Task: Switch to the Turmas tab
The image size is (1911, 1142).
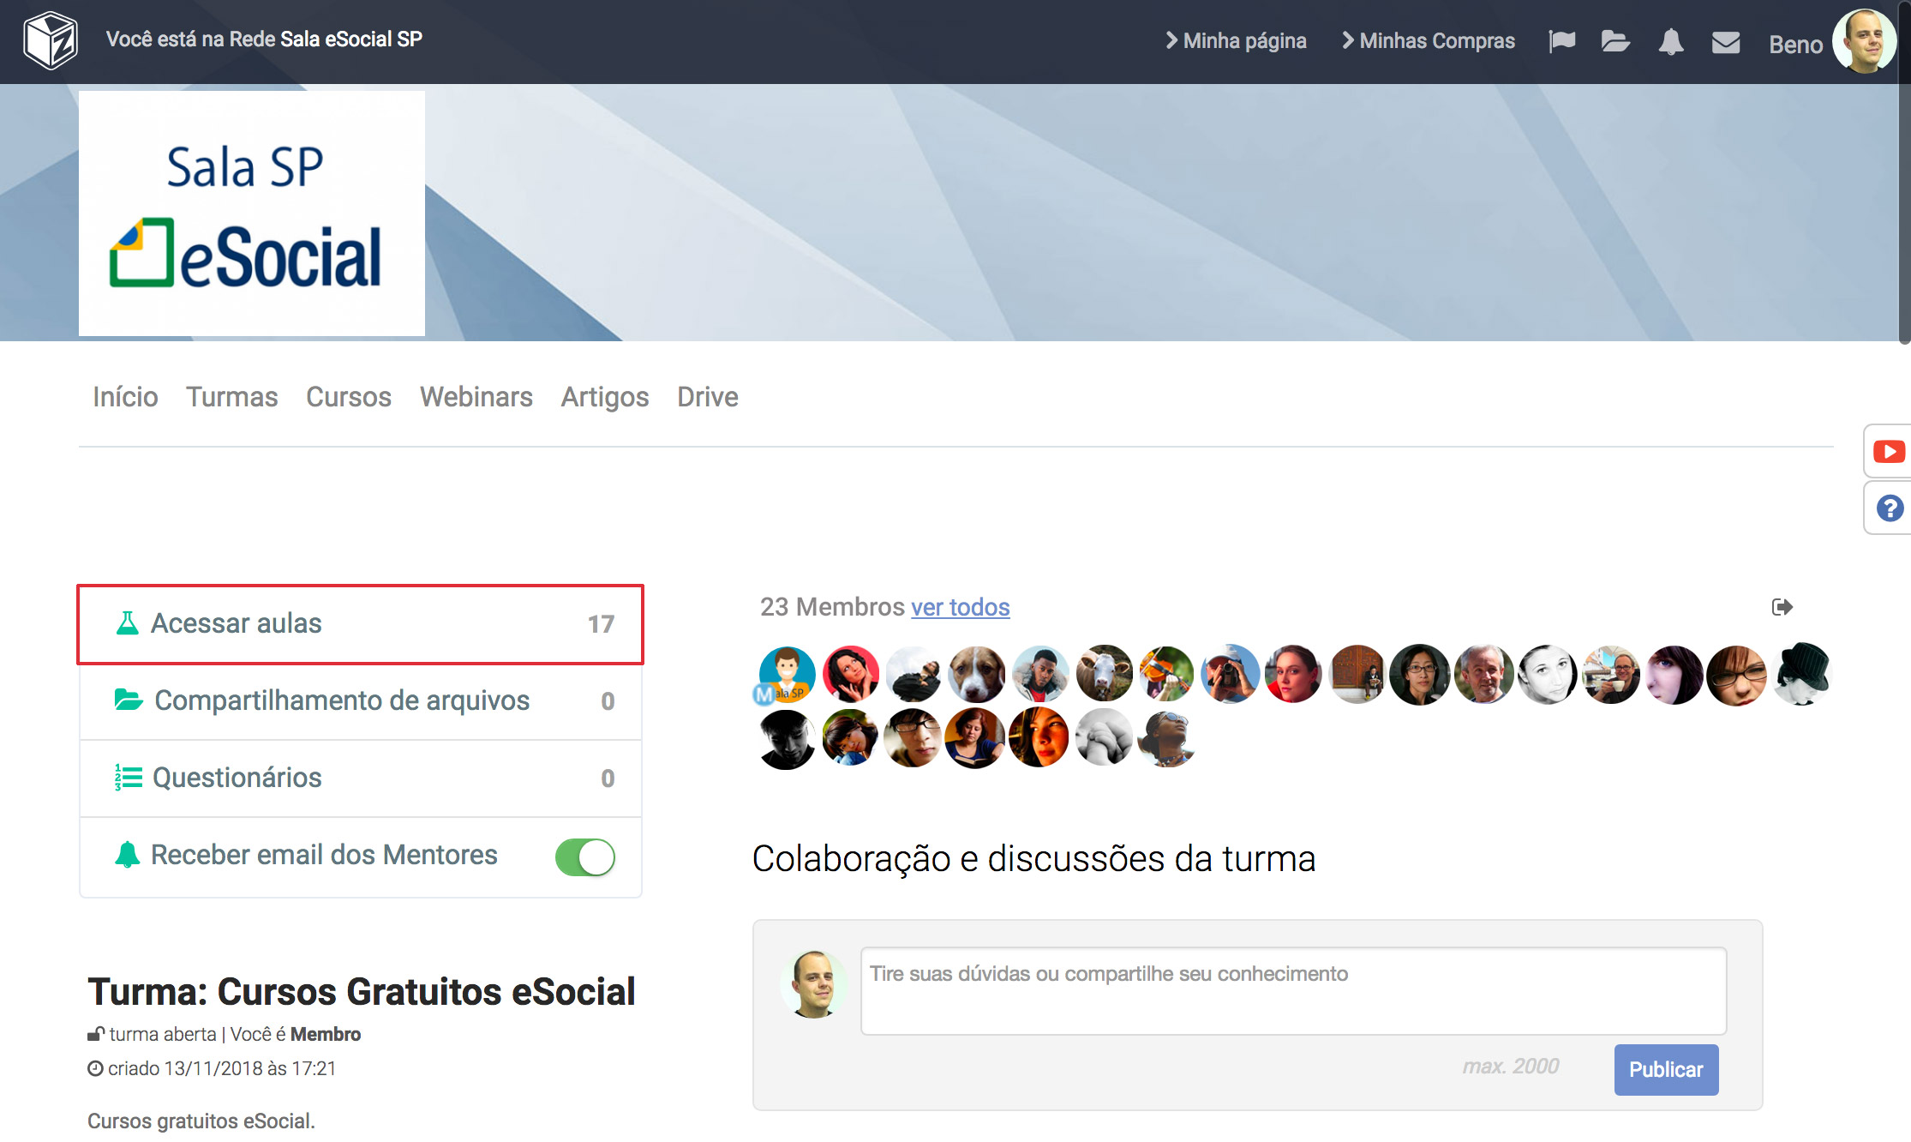Action: (x=231, y=397)
